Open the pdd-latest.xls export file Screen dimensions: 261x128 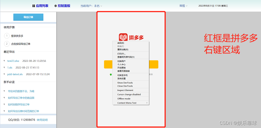(x=15, y=74)
